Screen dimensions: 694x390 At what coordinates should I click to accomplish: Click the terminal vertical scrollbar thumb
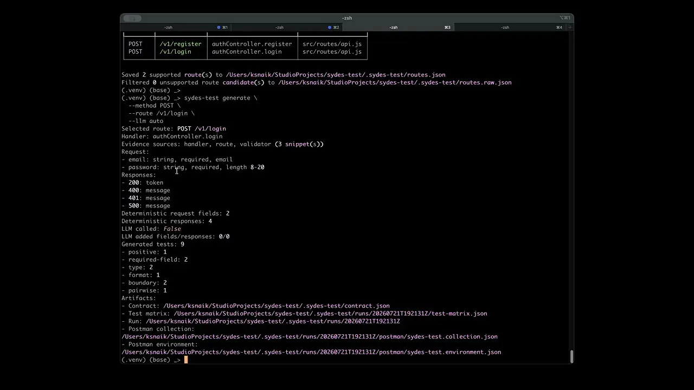point(571,356)
